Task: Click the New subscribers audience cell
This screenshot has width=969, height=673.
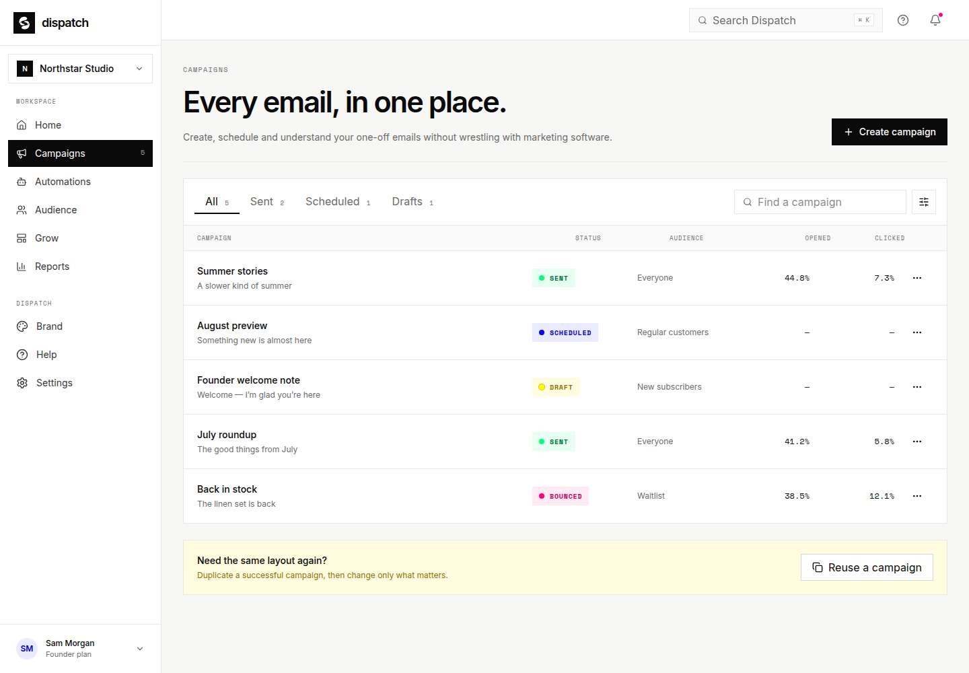Action: (x=670, y=387)
